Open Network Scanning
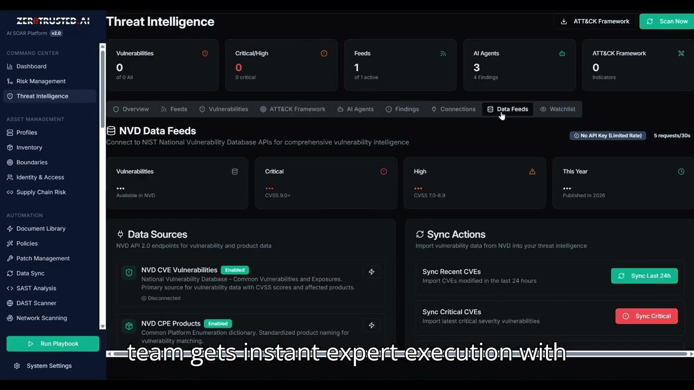Screen dimensions: 694x390 point(42,318)
